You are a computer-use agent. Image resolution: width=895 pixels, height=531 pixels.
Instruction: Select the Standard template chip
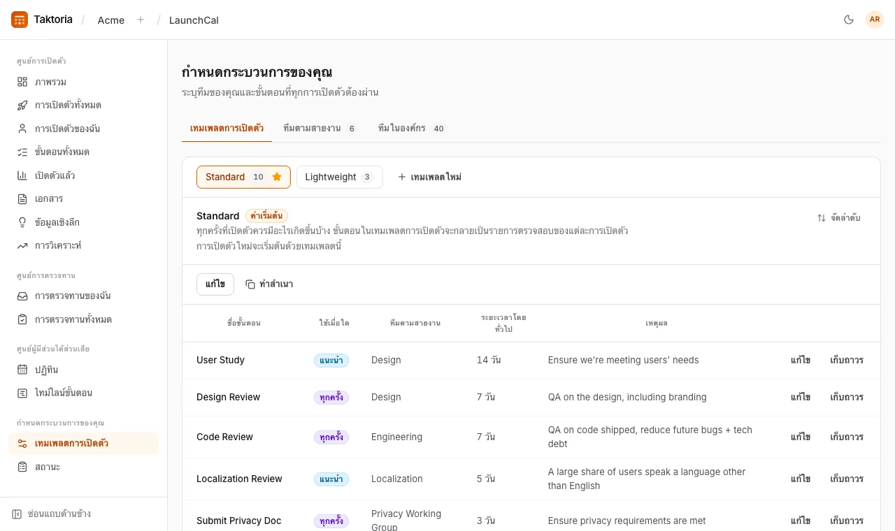coord(243,177)
